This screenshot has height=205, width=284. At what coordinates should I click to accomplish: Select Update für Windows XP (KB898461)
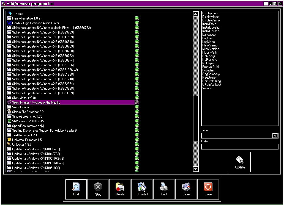(x=36, y=149)
